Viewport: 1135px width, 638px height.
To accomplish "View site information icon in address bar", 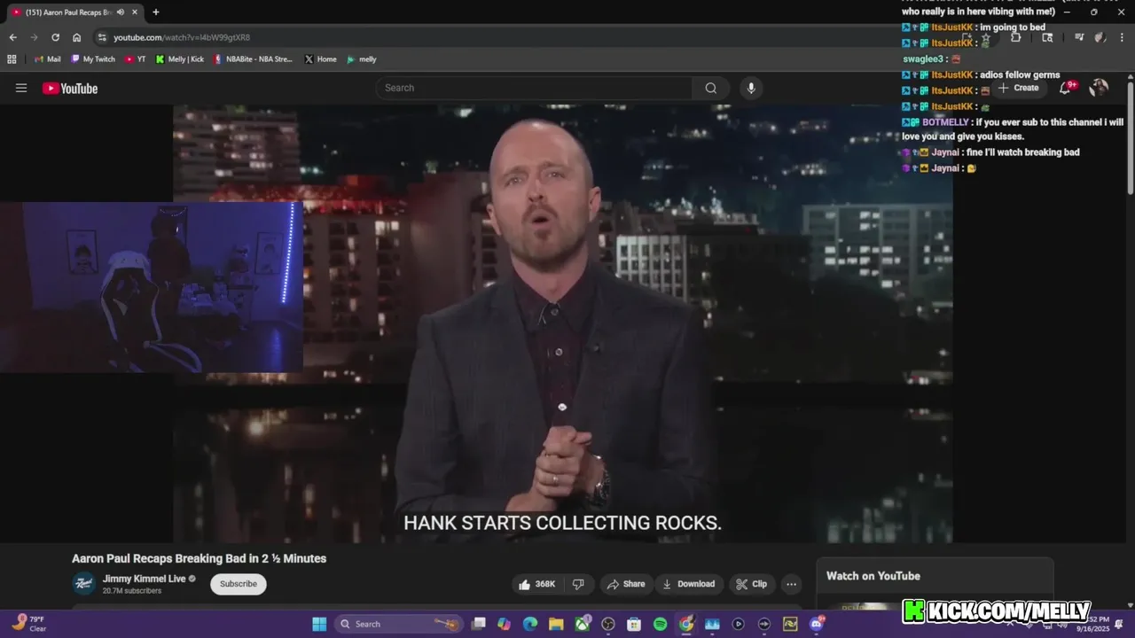I will (102, 37).
